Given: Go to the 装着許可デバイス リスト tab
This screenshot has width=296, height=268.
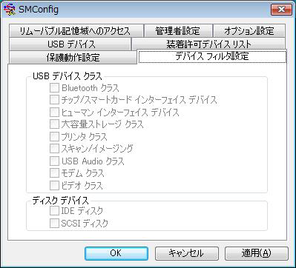Looking at the screenshot, I should [208, 44].
